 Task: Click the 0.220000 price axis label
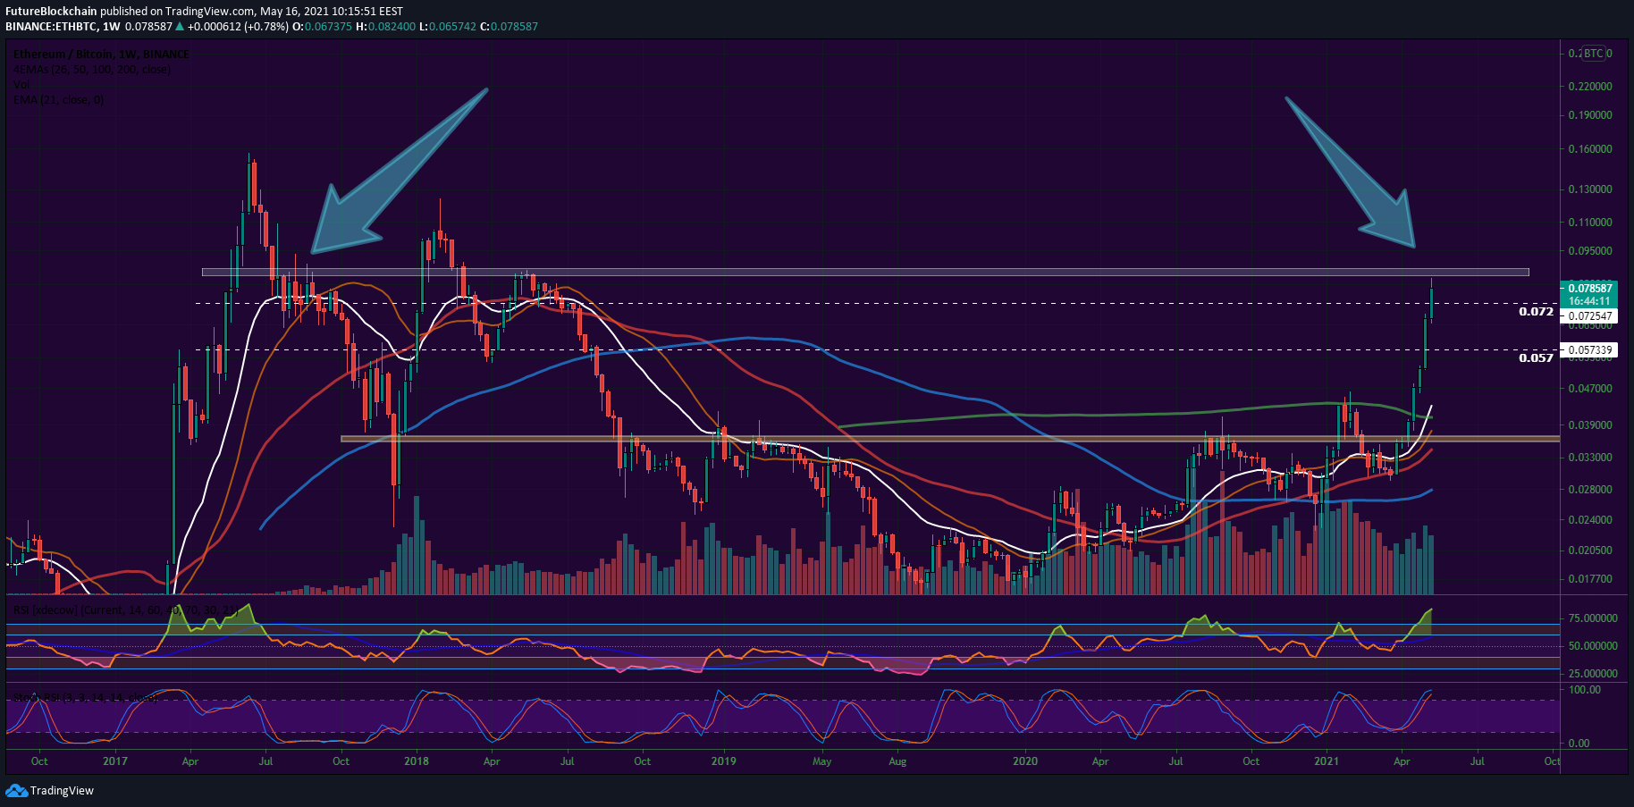pos(1590,87)
